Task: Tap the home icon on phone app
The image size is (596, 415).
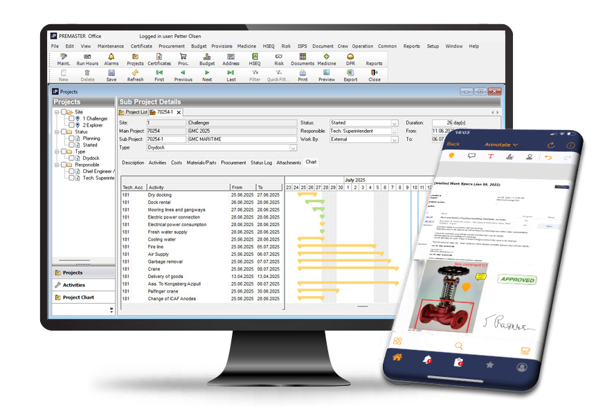Action: 397,357
